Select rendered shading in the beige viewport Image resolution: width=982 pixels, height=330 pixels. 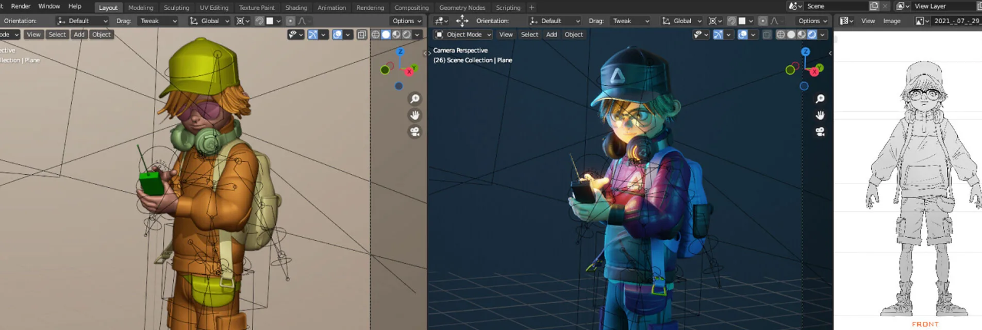click(406, 35)
